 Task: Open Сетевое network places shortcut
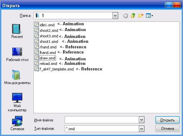click(x=17, y=123)
